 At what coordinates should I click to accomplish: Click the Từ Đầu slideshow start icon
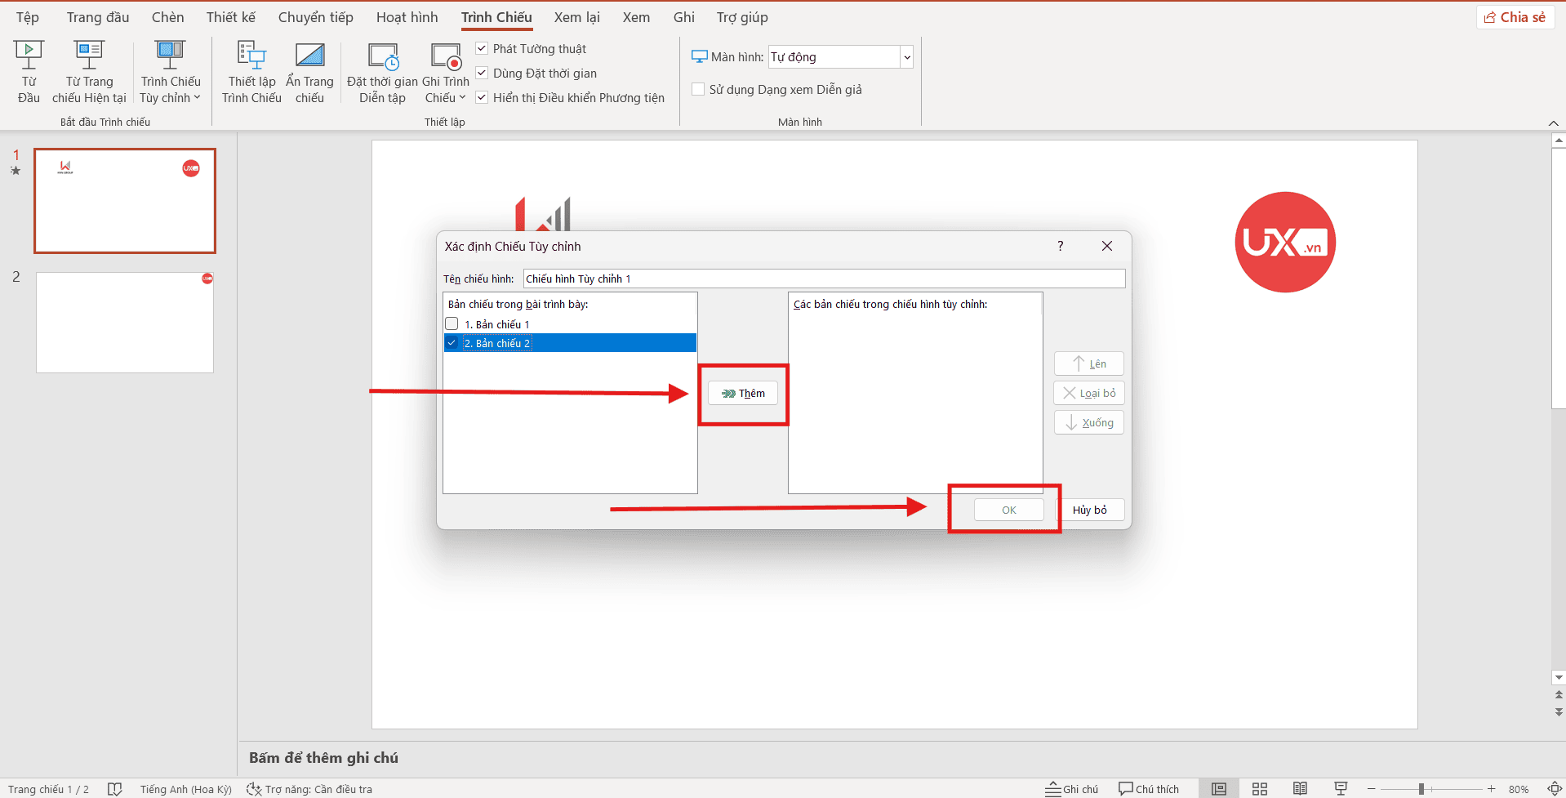pyautogui.click(x=29, y=57)
